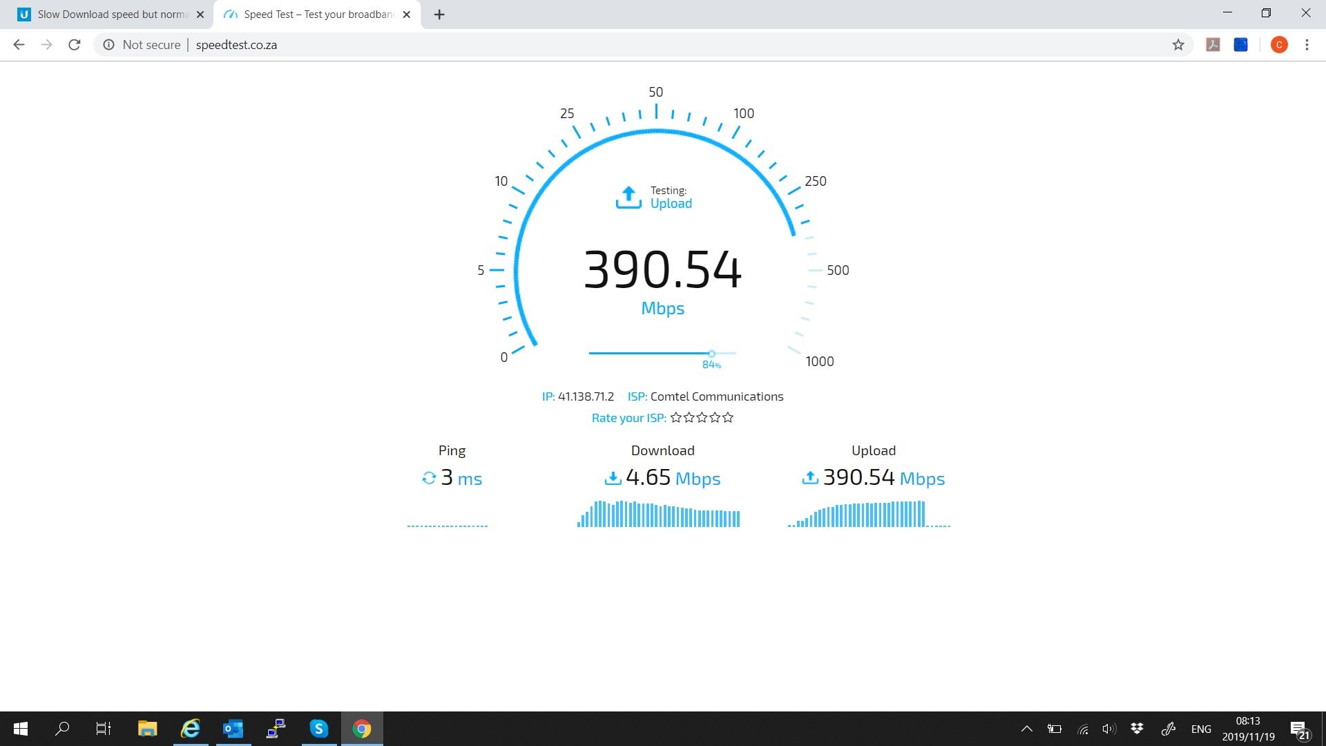Click the 84% test progress bar
Image resolution: width=1326 pixels, height=746 pixels.
pos(662,353)
